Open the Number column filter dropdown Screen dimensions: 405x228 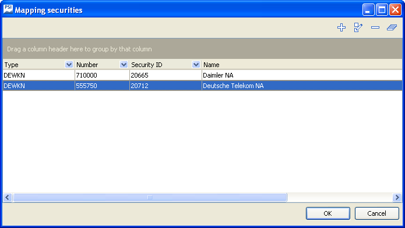(x=124, y=65)
